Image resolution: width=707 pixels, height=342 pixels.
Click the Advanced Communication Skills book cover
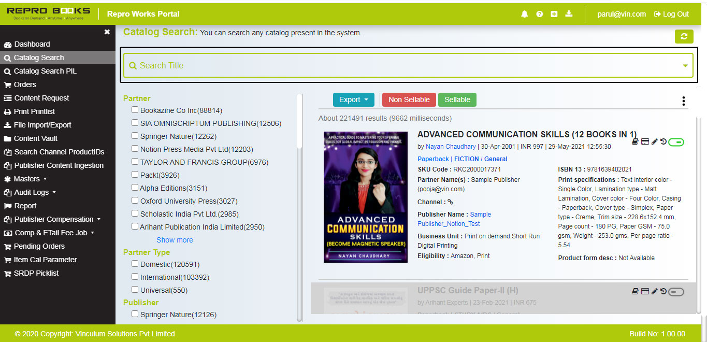click(365, 197)
